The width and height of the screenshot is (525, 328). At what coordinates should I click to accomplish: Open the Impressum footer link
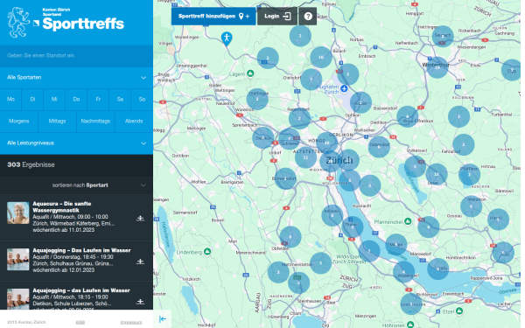(x=131, y=322)
